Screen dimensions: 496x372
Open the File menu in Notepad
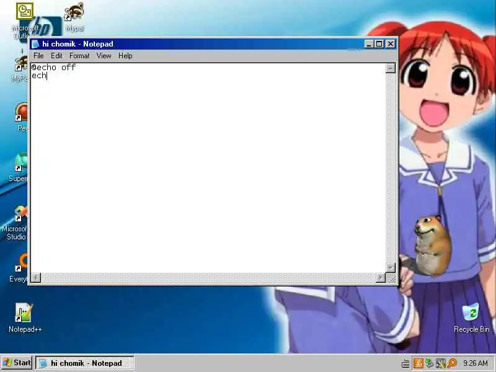38,56
